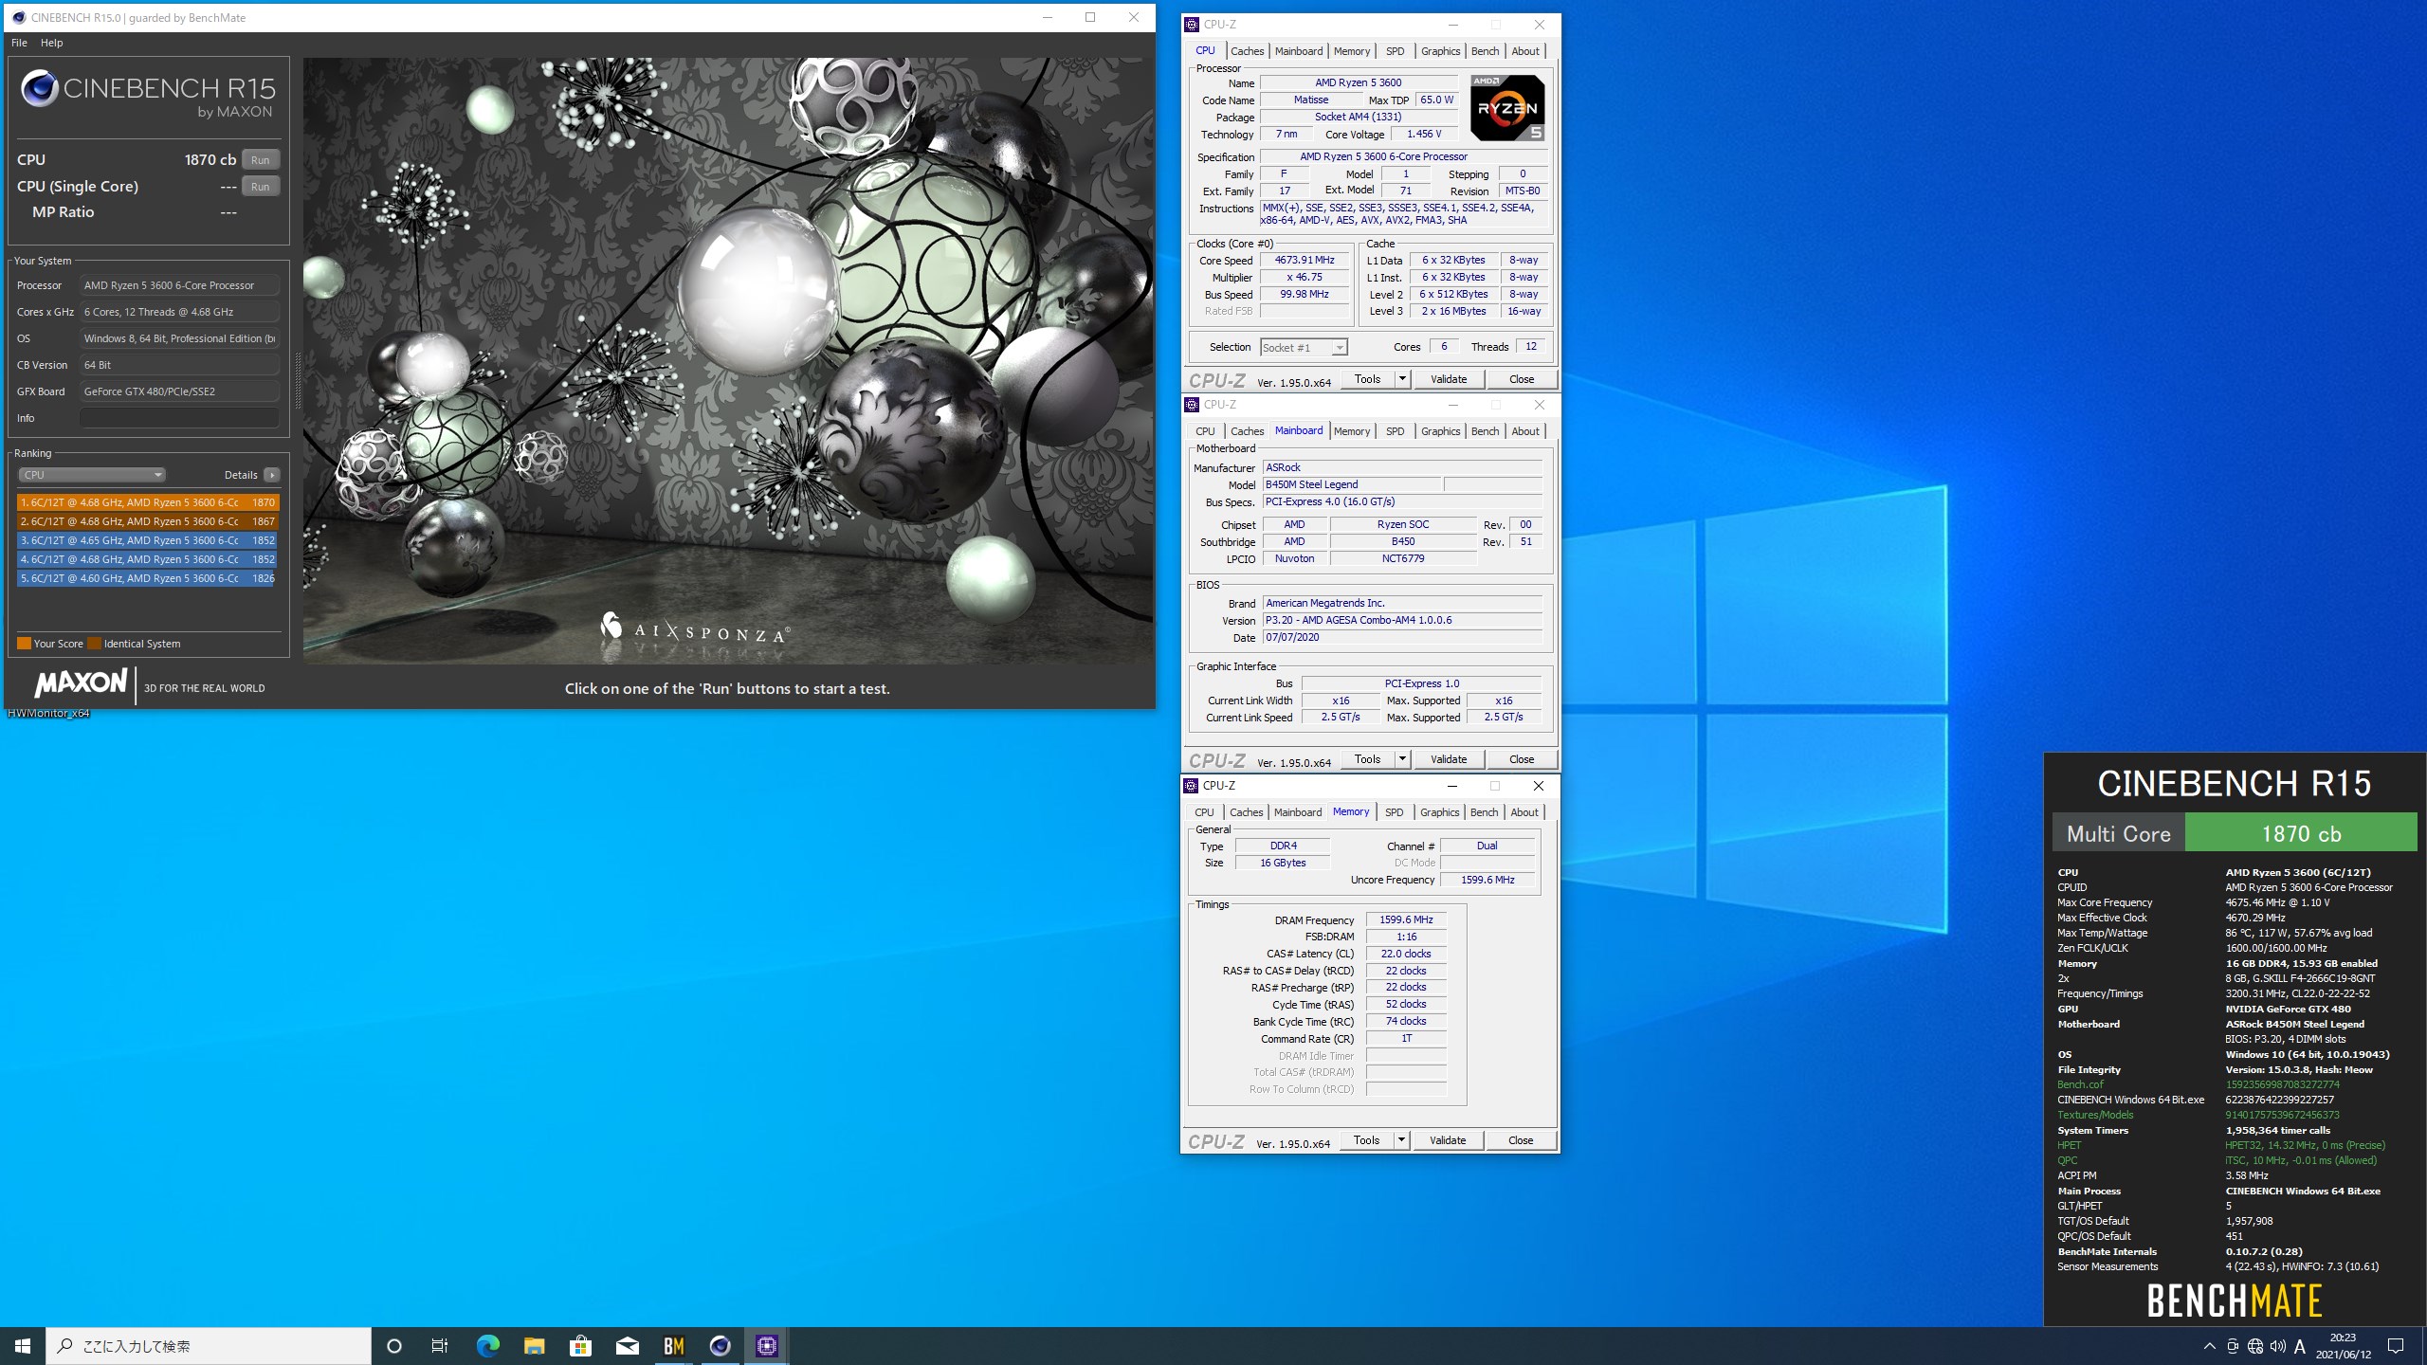Open Memory tab in Mainboard CPU-Z window

(1351, 431)
